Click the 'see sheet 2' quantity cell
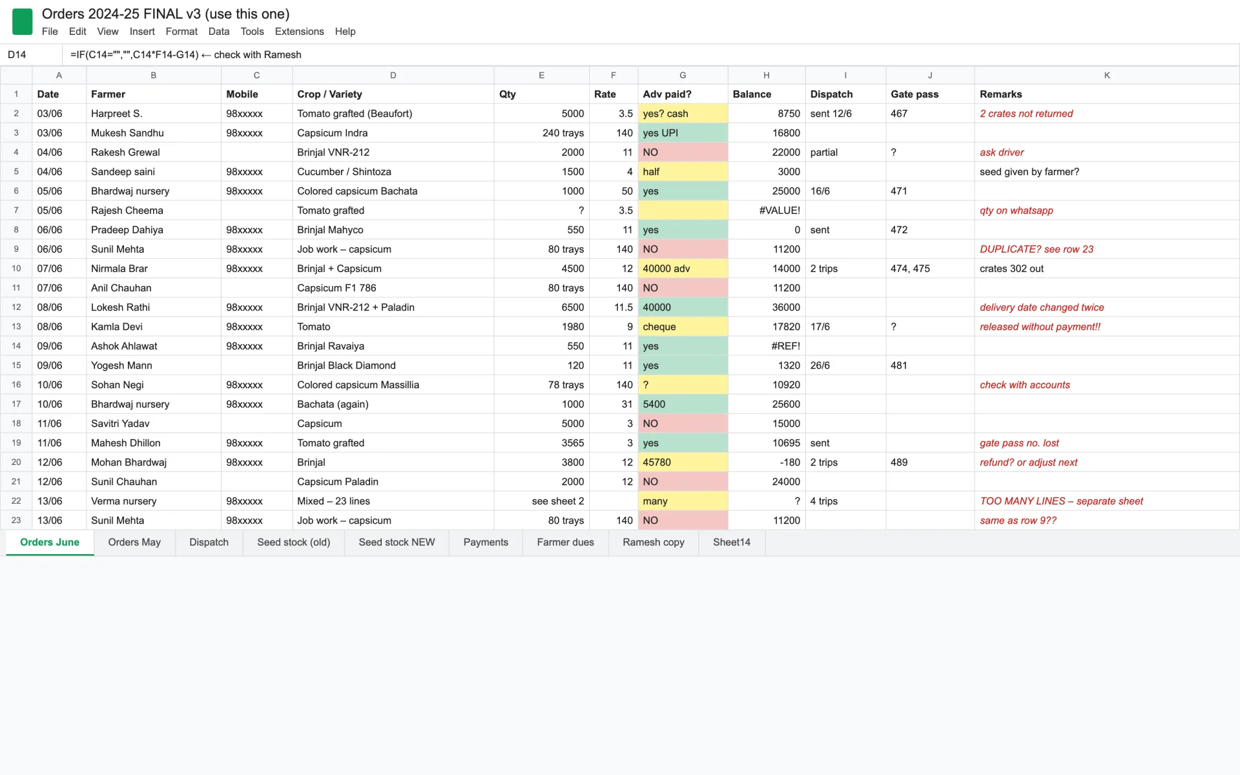The height and width of the screenshot is (775, 1240). coord(541,501)
